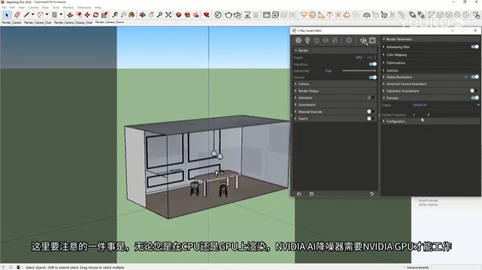Open V-Ray Materials sphere icon
This screenshot has height=270, width=482.
click(298, 41)
